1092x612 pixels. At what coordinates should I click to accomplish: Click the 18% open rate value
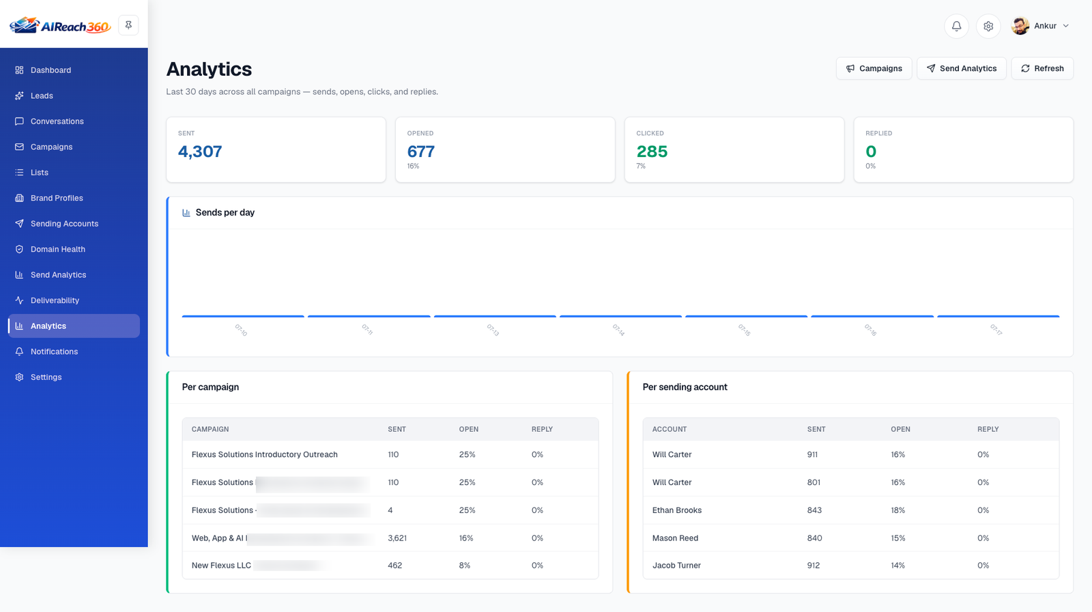[x=898, y=510]
